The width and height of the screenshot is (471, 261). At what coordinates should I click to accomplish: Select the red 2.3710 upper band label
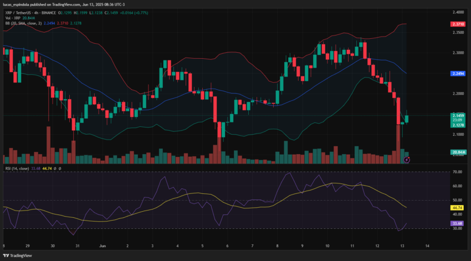coord(458,24)
